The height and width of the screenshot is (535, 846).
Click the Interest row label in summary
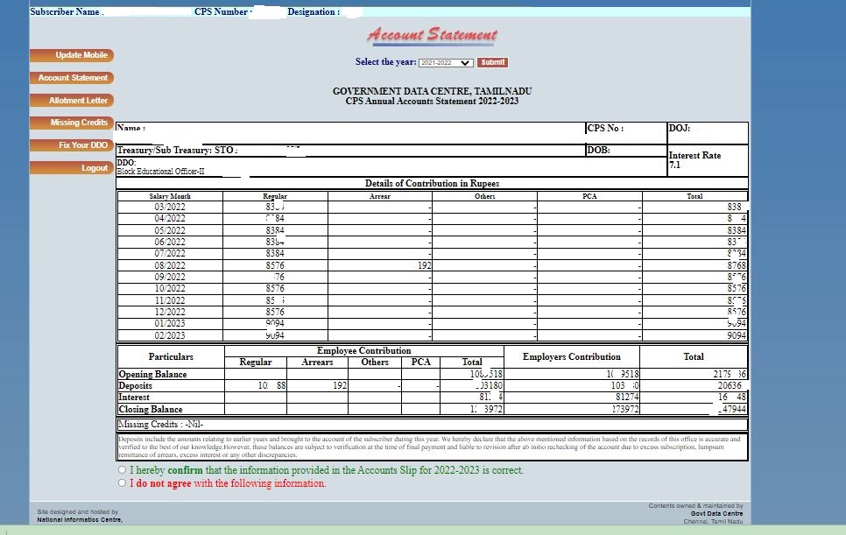point(134,397)
